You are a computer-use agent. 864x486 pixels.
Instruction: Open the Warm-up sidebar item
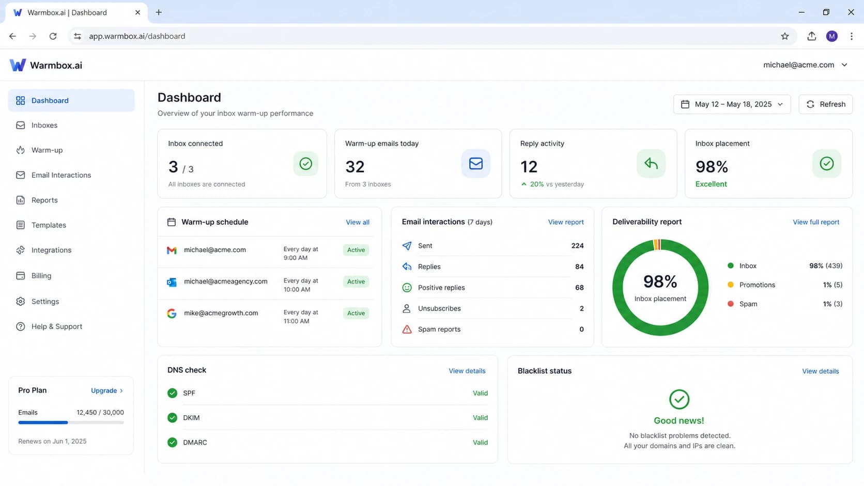click(x=71, y=150)
